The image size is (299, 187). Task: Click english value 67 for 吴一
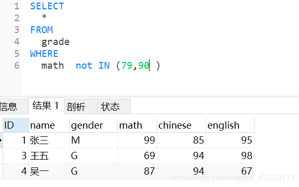230,171
